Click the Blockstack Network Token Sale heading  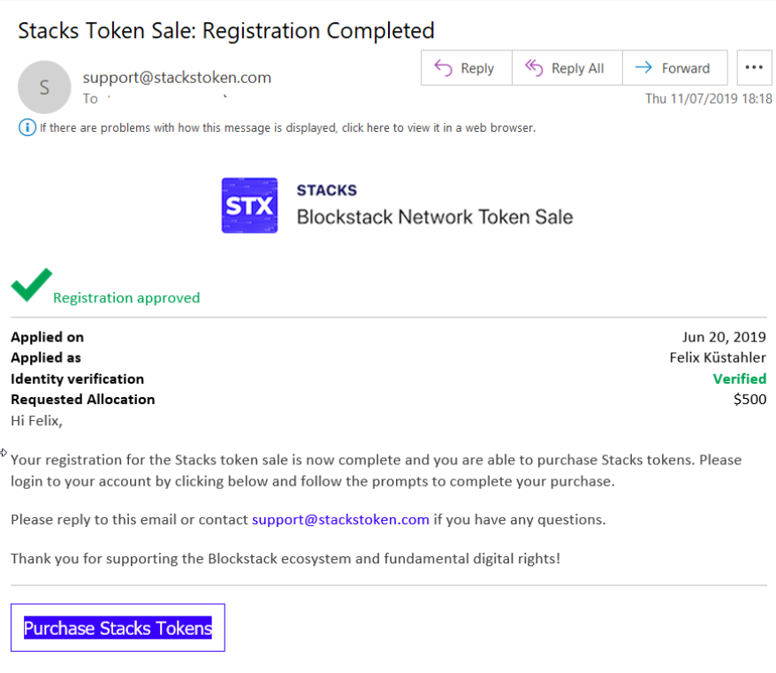[434, 217]
